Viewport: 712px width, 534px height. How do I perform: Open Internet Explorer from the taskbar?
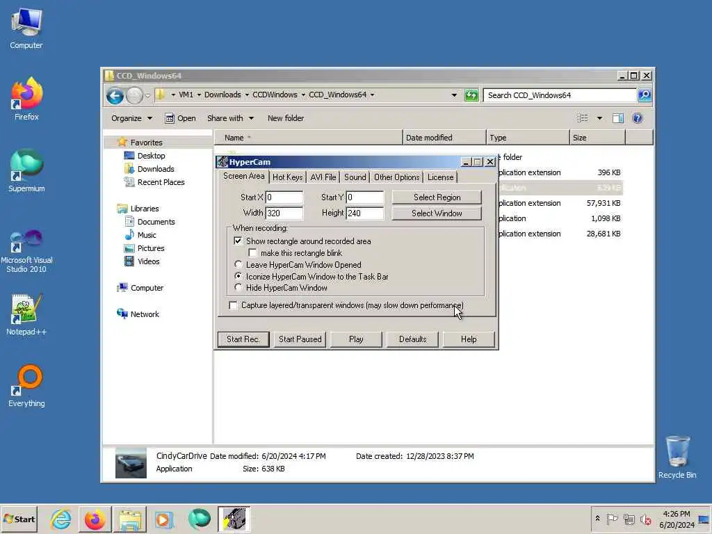61,519
